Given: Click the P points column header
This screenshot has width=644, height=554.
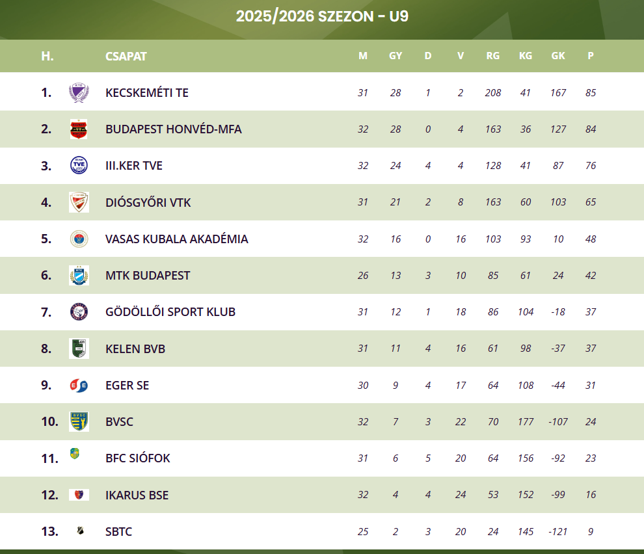Looking at the screenshot, I should pos(591,56).
